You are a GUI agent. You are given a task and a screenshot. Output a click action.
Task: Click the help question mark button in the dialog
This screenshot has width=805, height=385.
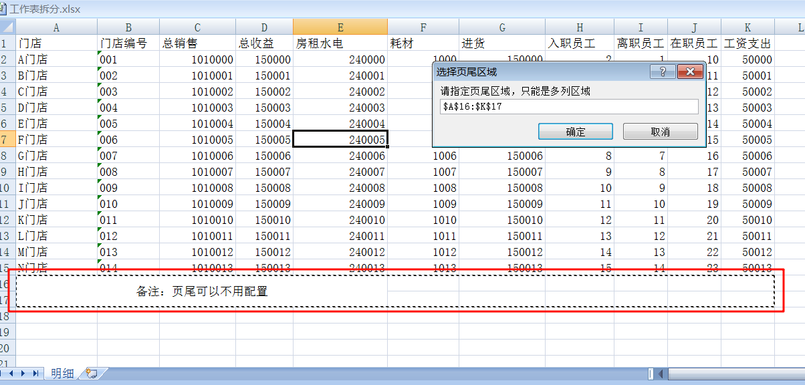663,72
